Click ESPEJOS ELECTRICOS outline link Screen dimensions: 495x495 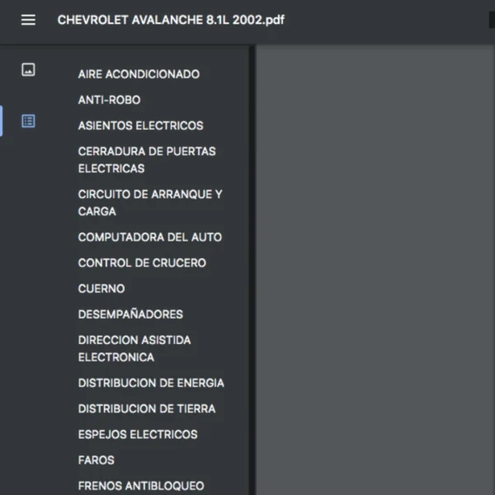click(x=138, y=434)
